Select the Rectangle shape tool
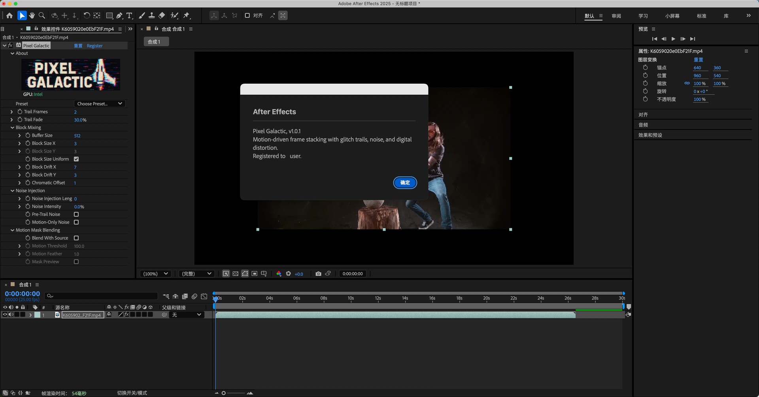Image resolution: width=759 pixels, height=397 pixels. pyautogui.click(x=110, y=15)
